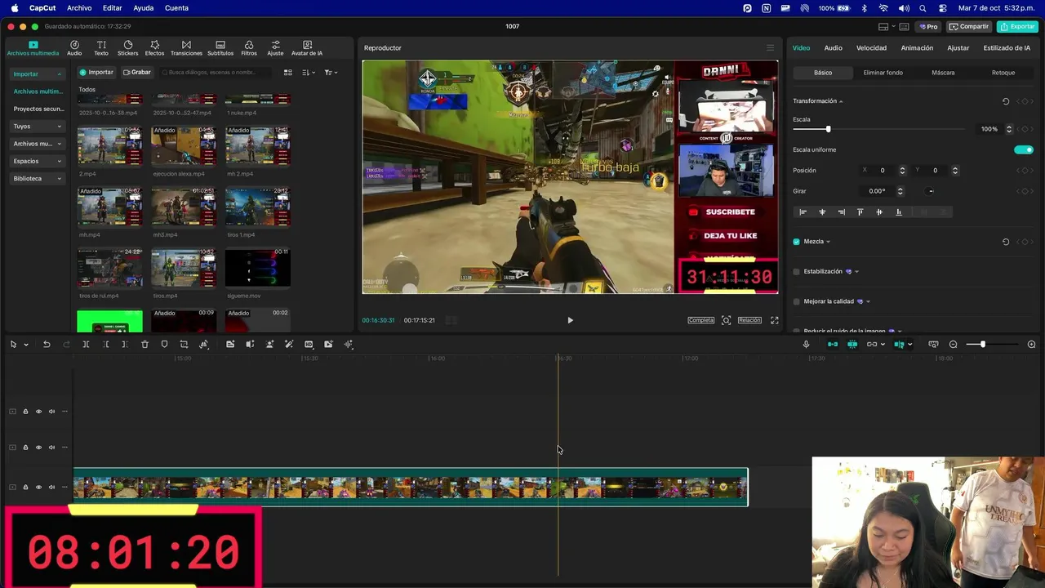1045x588 pixels.
Task: Uncheck the Mezcla checkbox
Action: coord(797,242)
